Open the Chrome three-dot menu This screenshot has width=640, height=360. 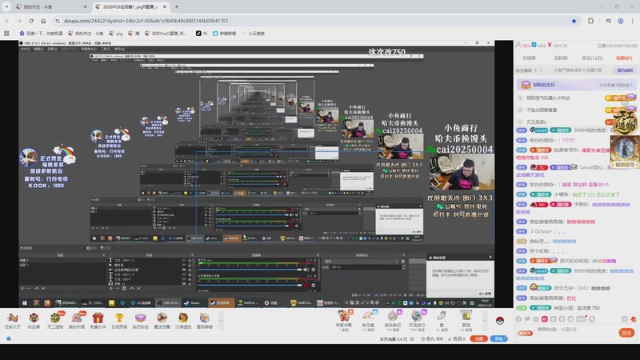[x=633, y=21]
